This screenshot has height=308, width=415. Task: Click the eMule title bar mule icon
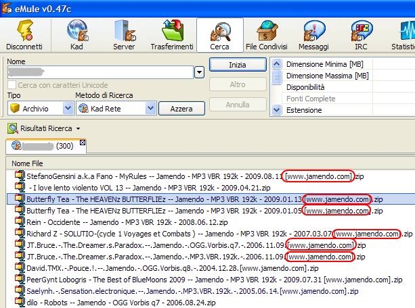pos(7,8)
